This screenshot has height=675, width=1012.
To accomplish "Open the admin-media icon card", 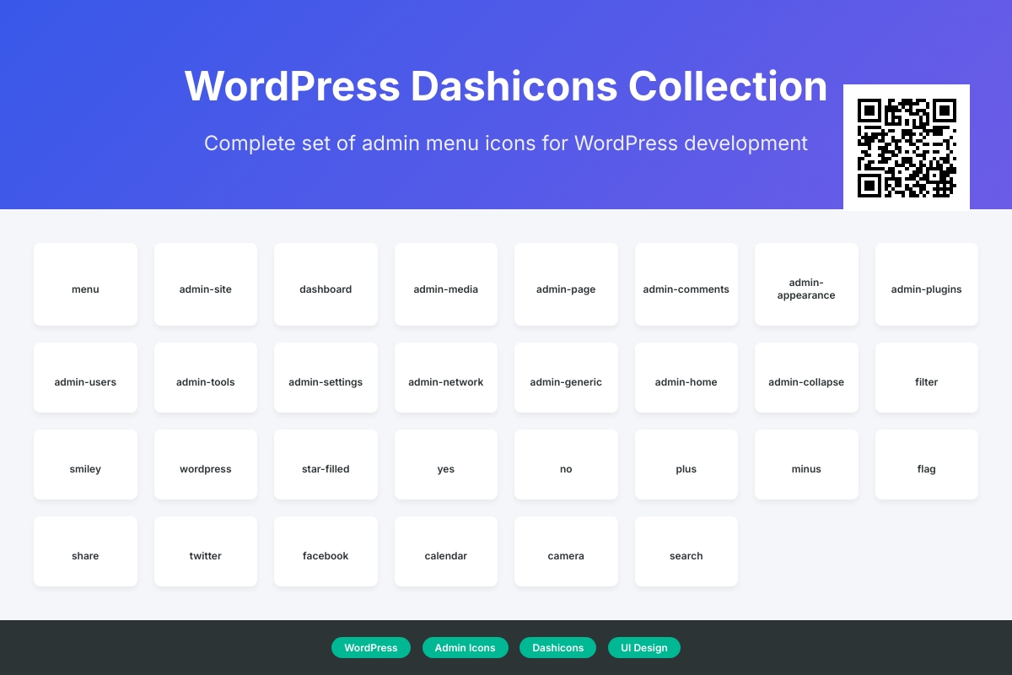I will pos(446,284).
